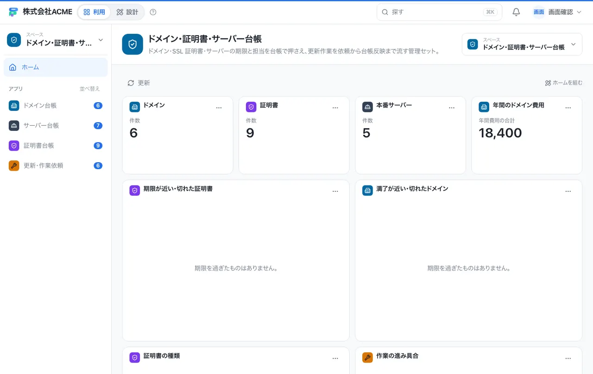The image size is (593, 374).
Task: Switch to 設計 mode
Action: [x=127, y=12]
